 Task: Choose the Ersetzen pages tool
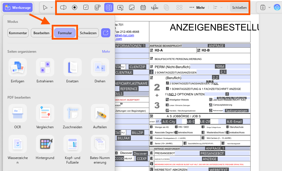72,71
